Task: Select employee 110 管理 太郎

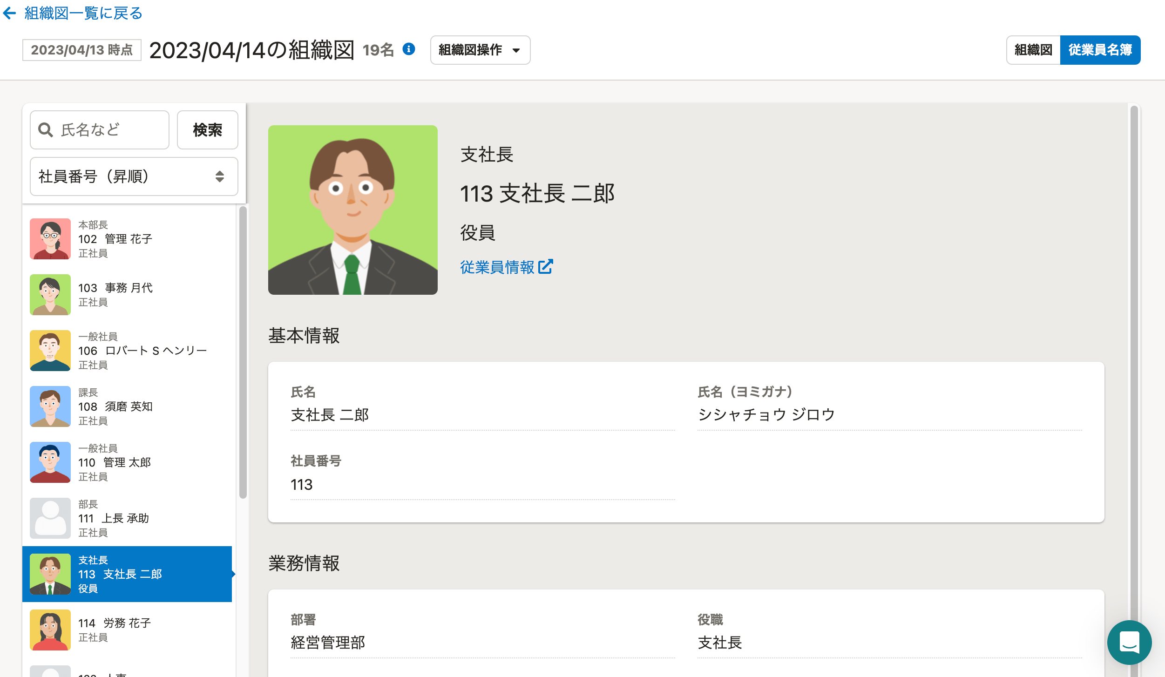Action: click(127, 462)
